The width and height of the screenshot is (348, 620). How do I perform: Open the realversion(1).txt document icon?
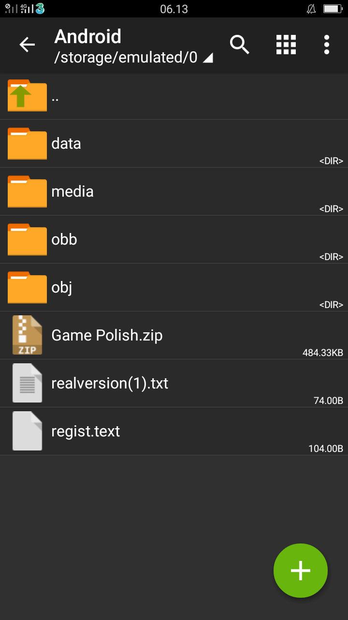[x=27, y=383]
